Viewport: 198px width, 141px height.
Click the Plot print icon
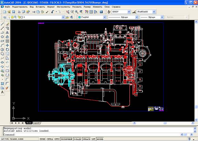[x=19, y=12]
